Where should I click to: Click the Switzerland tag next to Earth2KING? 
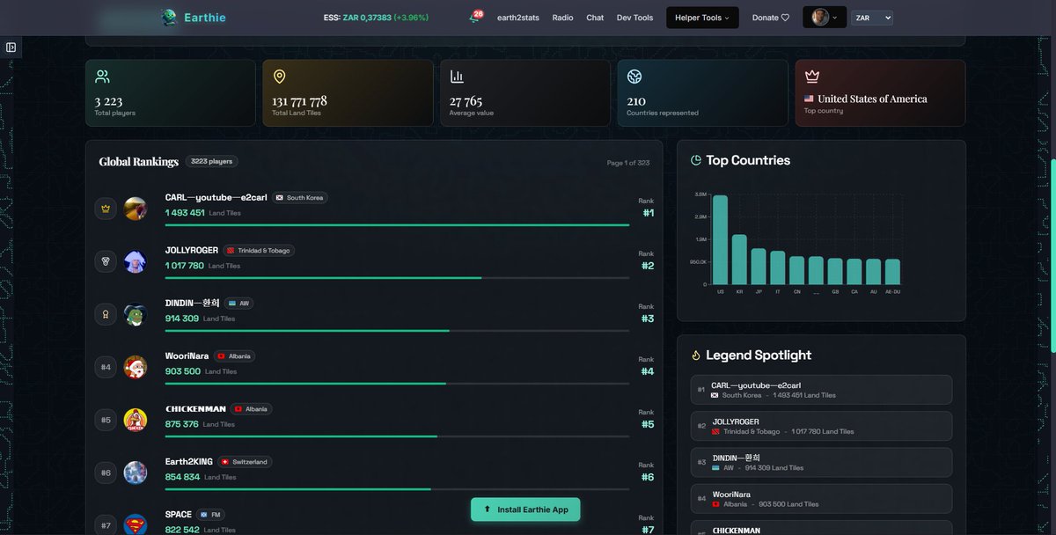[x=245, y=462]
